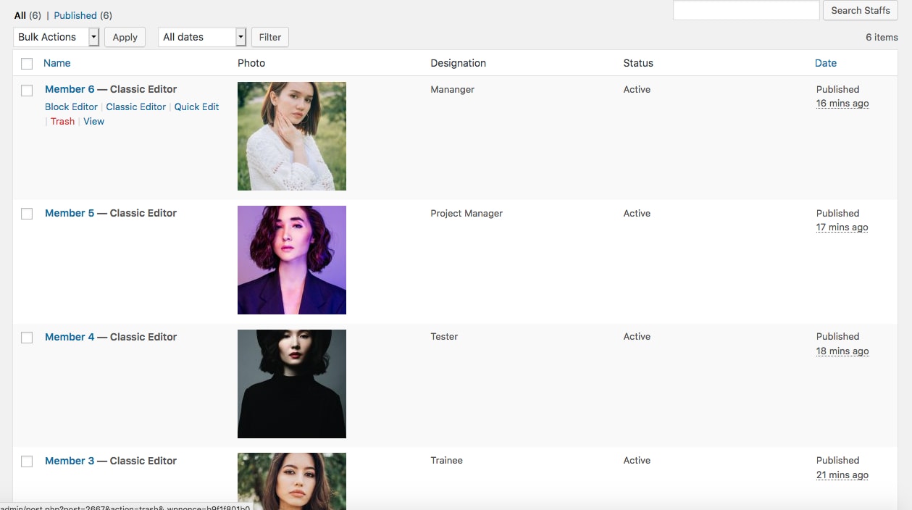Image resolution: width=912 pixels, height=510 pixels.
Task: Open Member 5 title link
Action: pyautogui.click(x=70, y=213)
